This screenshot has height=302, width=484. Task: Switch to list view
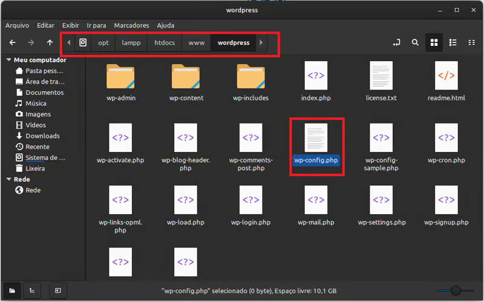tap(453, 42)
